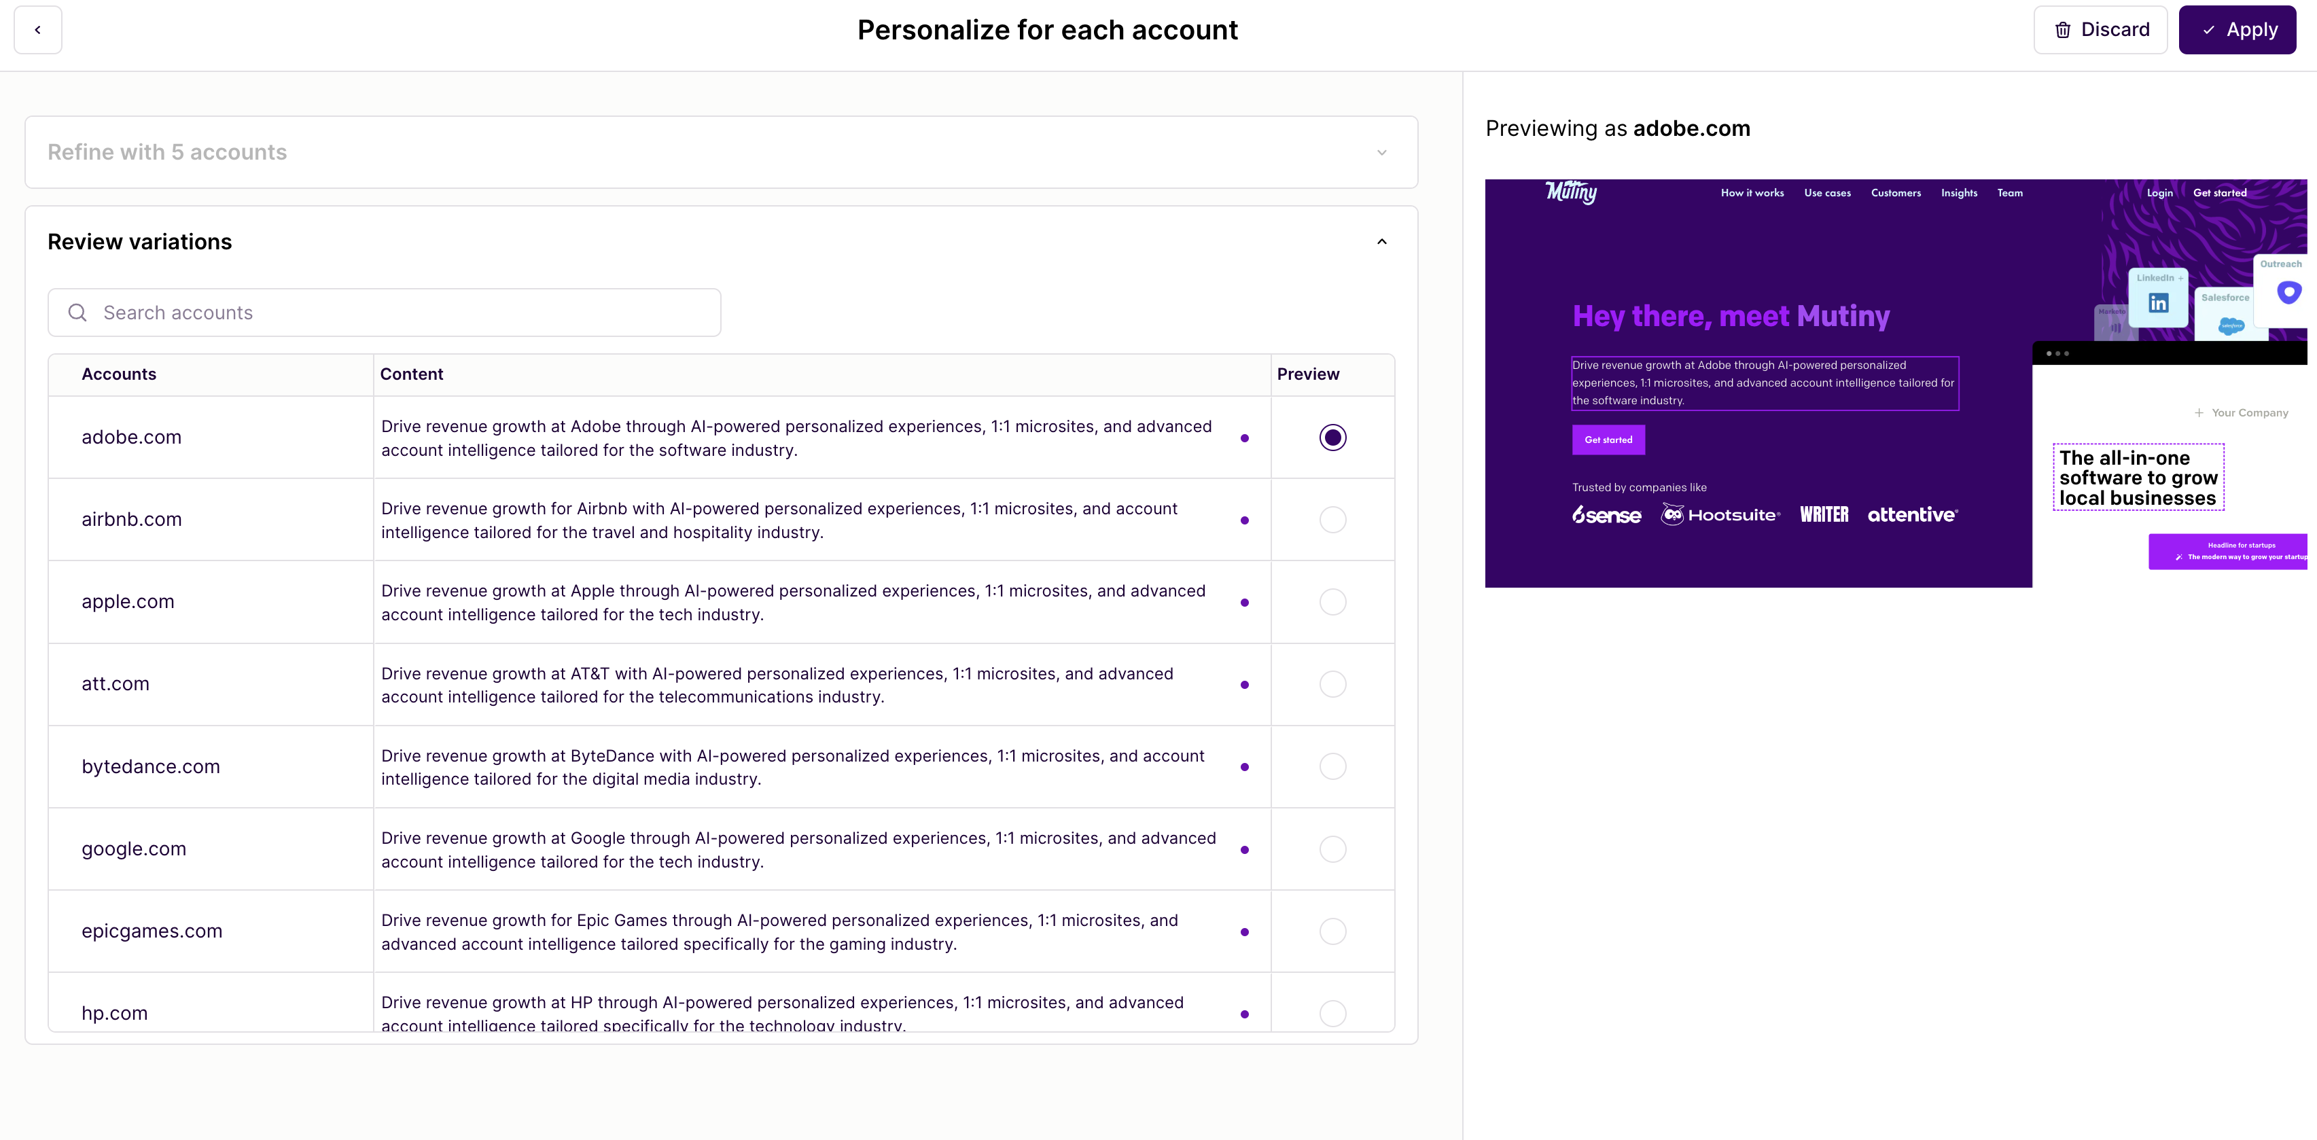This screenshot has height=1140, width=2317.
Task: Click the Search accounts field
Action: tap(384, 313)
